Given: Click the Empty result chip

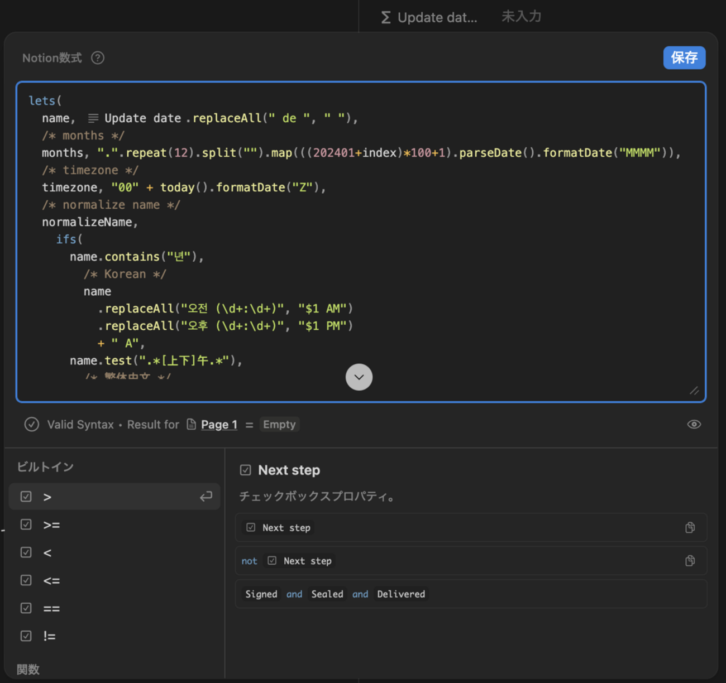Looking at the screenshot, I should (279, 425).
